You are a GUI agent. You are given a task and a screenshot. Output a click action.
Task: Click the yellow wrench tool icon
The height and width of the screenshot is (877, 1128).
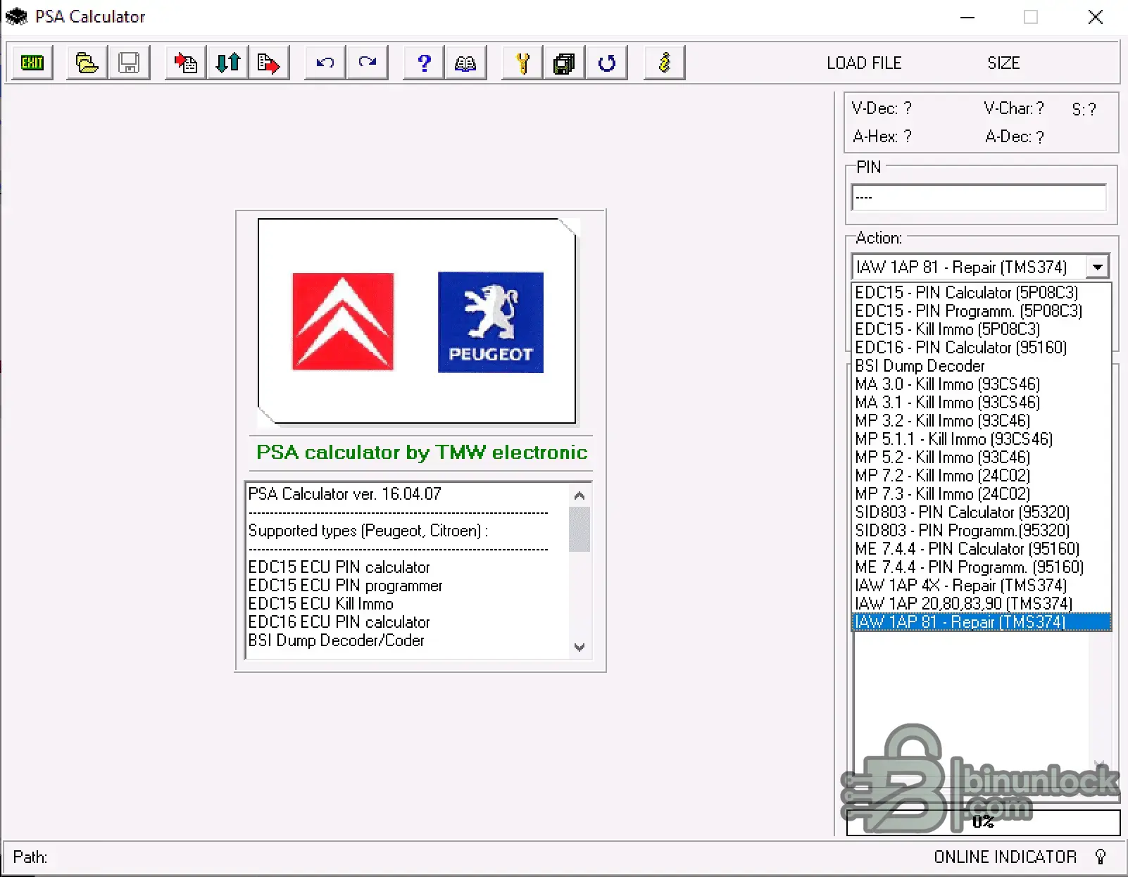coord(522,63)
